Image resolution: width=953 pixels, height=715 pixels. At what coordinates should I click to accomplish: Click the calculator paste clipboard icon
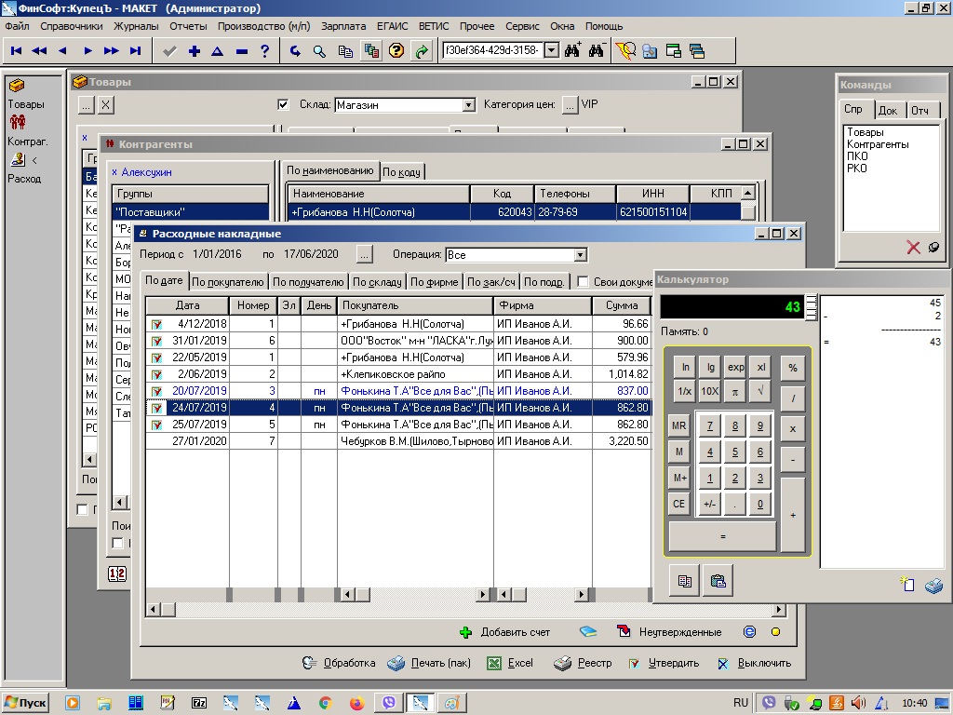718,581
